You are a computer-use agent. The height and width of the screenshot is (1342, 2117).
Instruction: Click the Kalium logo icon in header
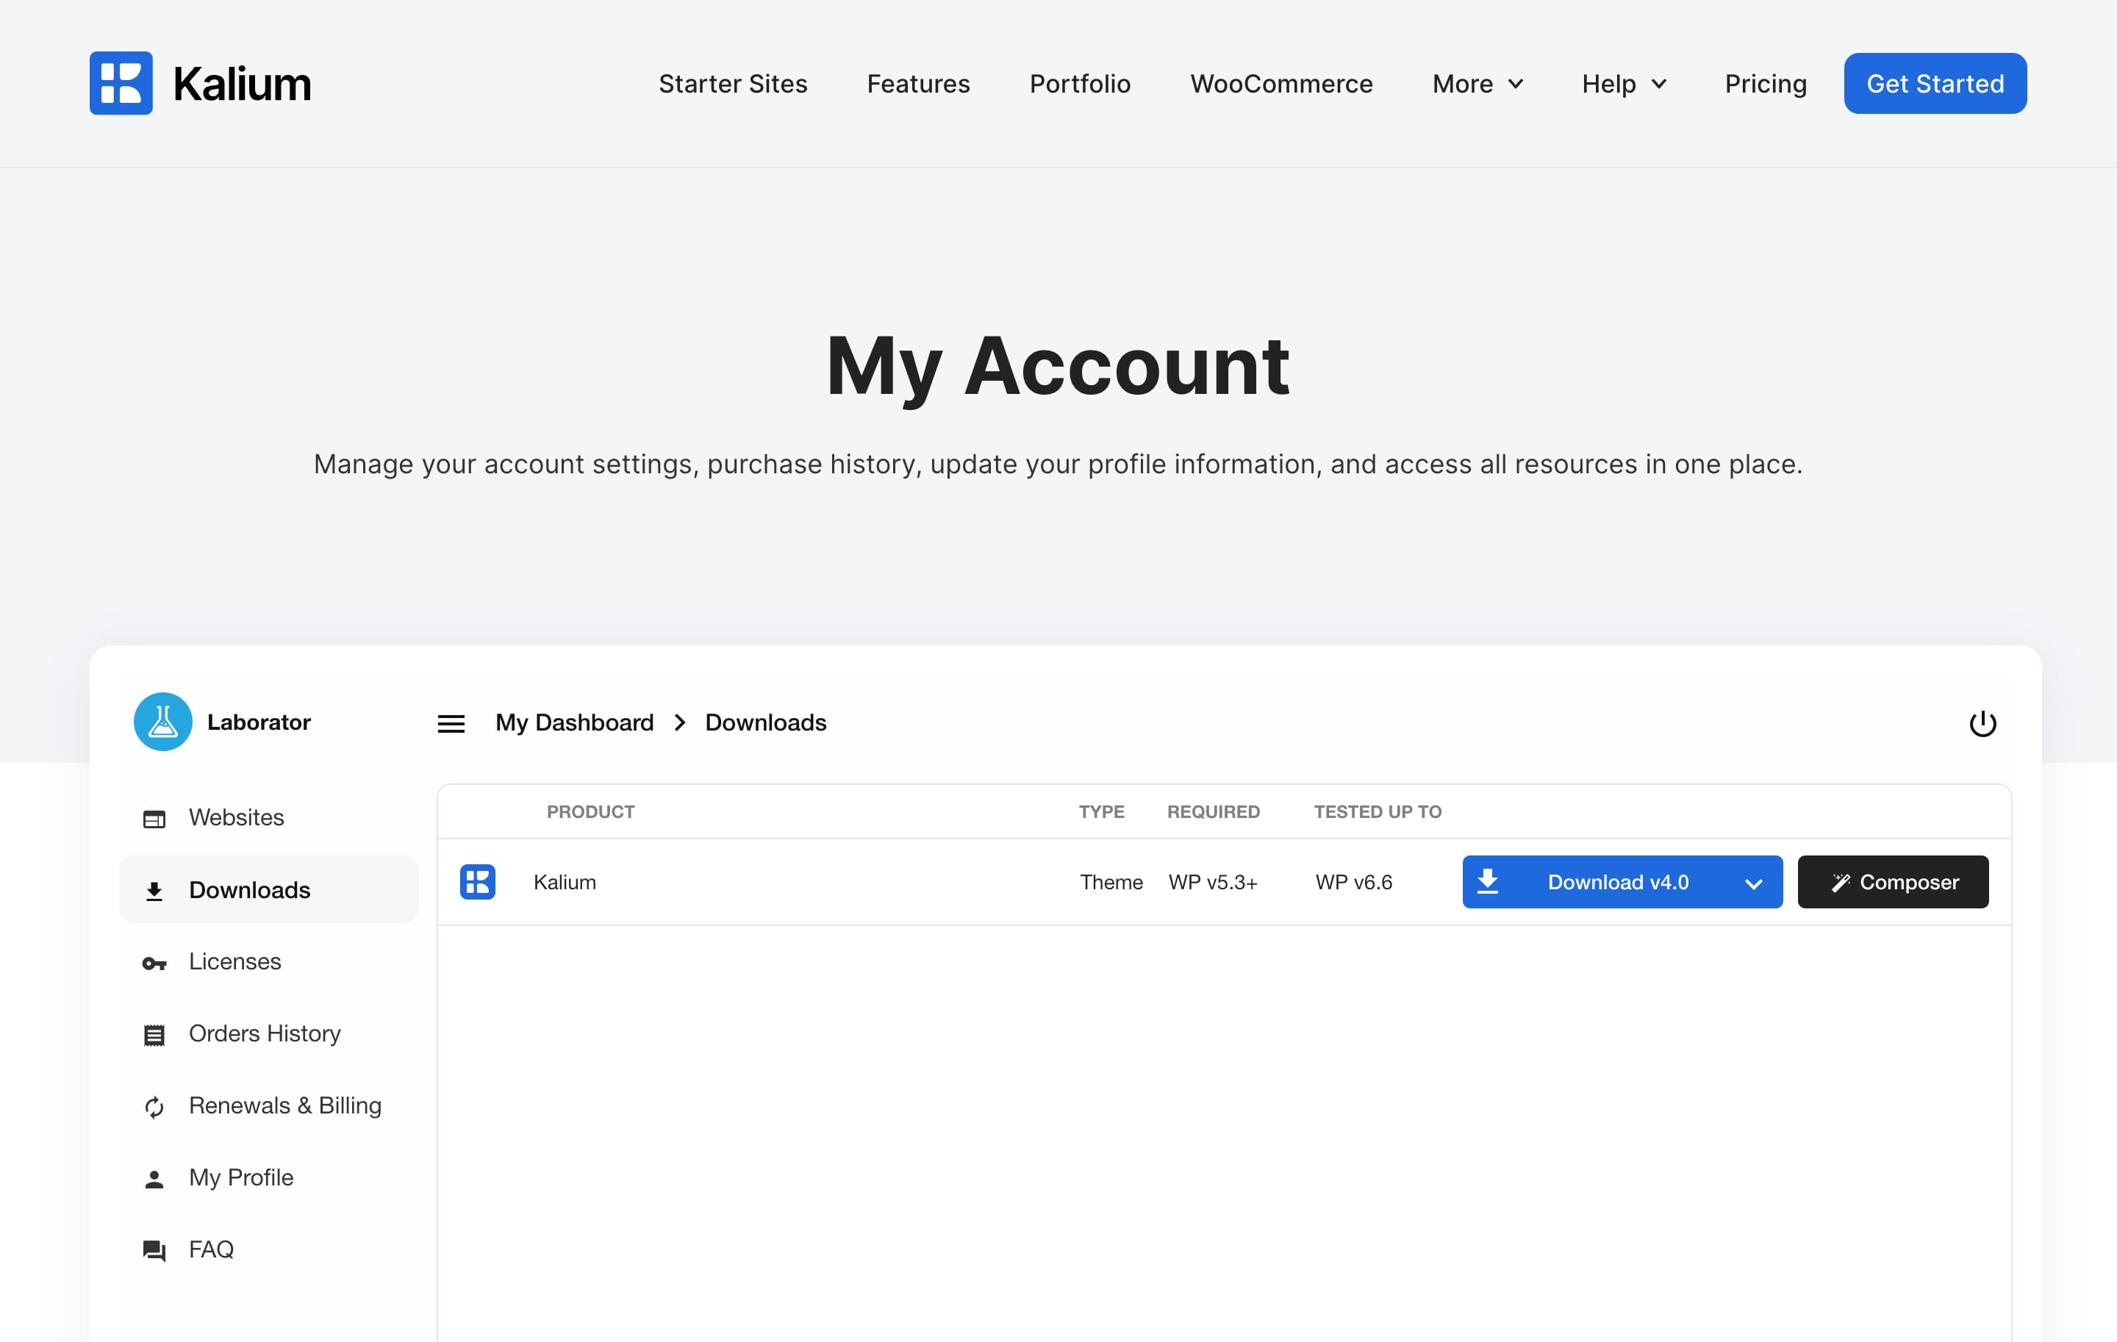click(121, 84)
